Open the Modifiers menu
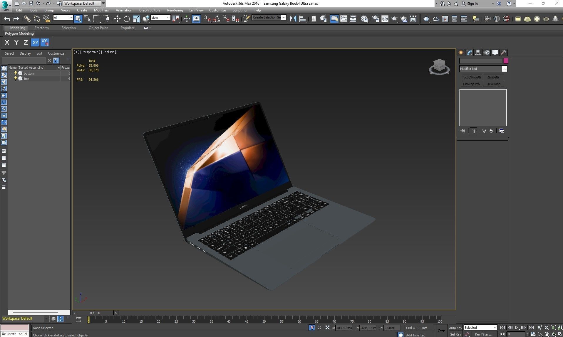The image size is (563, 337). pos(101,10)
